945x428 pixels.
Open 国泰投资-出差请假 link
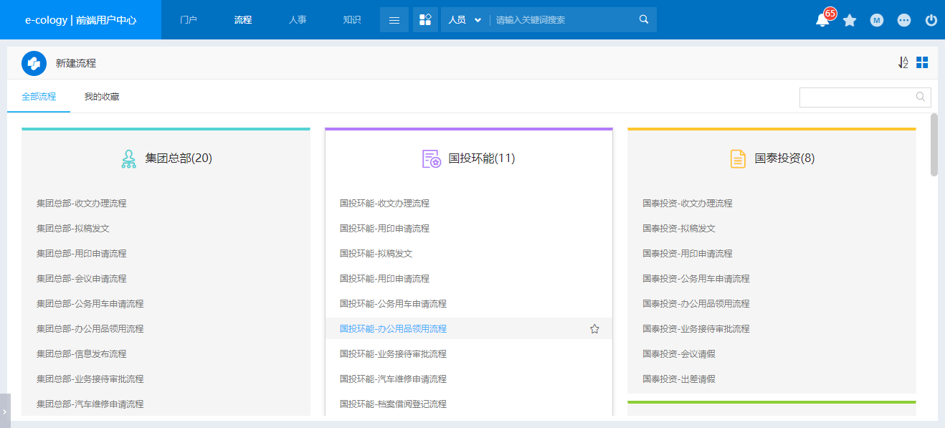679,379
